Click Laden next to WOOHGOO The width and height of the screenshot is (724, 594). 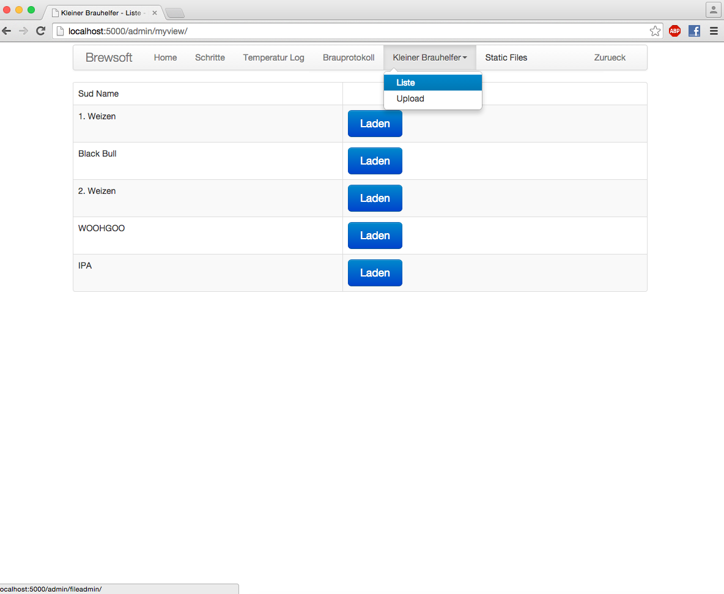coord(375,236)
